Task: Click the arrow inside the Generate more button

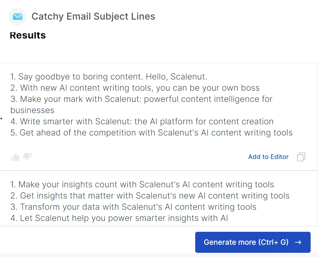Action: pyautogui.click(x=297, y=242)
